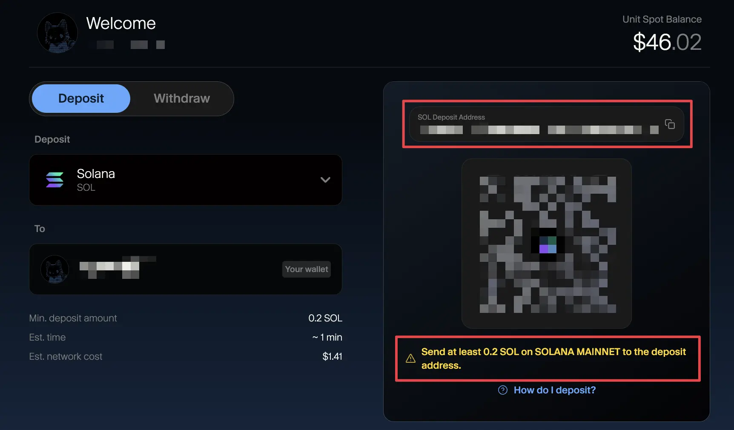The image size is (734, 430).
Task: Open the How do I deposit link
Action: pyautogui.click(x=554, y=390)
